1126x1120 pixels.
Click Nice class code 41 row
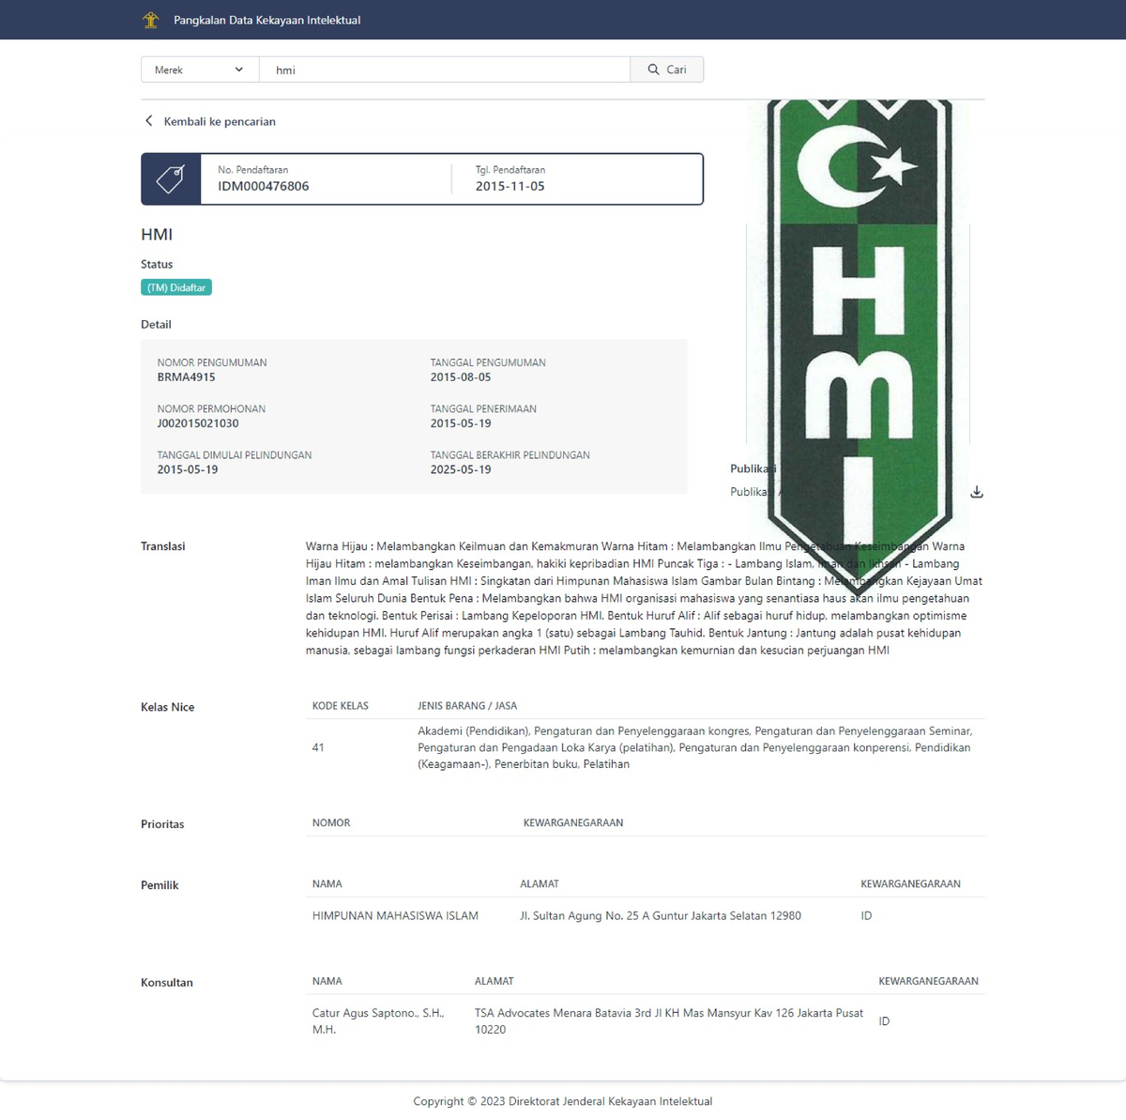(318, 747)
